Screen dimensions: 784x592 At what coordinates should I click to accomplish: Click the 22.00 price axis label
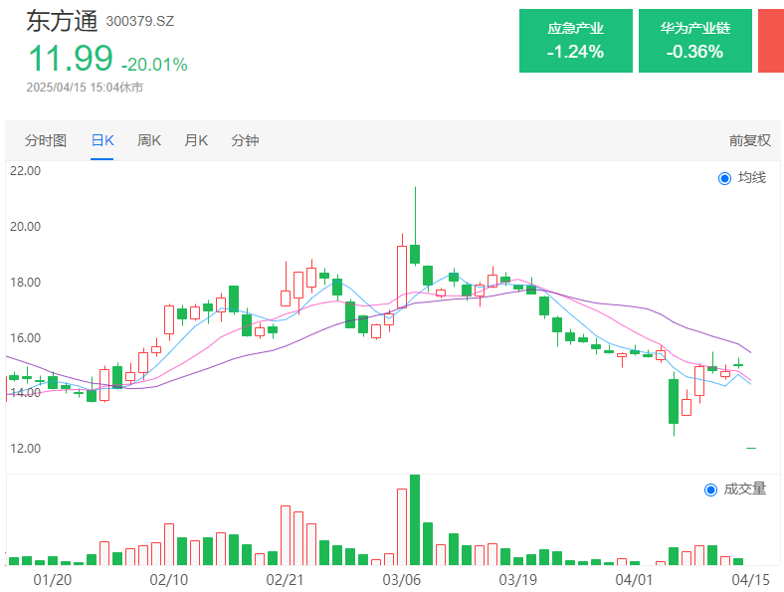click(26, 171)
